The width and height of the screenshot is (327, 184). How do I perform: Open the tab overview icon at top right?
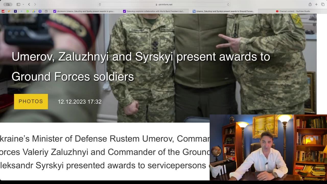(x=323, y=4)
